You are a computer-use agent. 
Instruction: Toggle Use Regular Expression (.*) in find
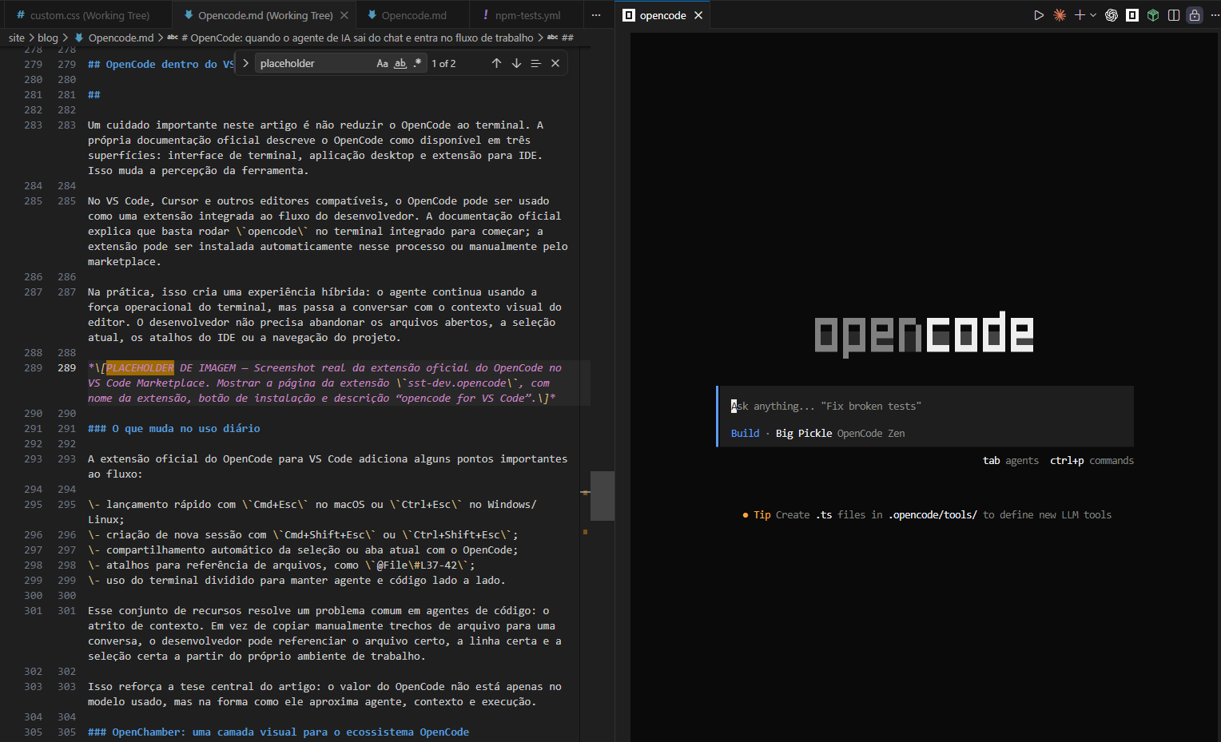417,63
